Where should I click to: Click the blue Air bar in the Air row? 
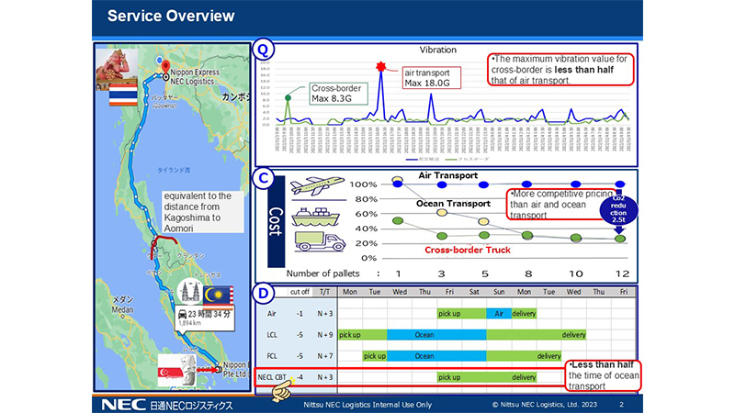pyautogui.click(x=499, y=314)
